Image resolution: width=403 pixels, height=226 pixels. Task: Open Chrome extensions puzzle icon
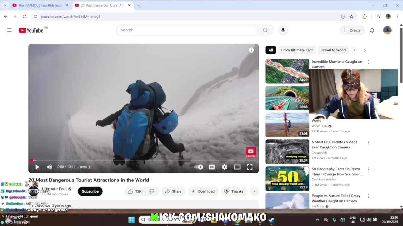pyautogui.click(x=365, y=17)
